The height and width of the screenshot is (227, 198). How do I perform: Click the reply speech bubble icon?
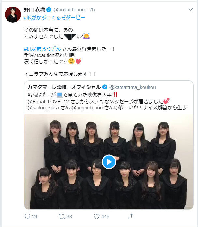point(27,216)
